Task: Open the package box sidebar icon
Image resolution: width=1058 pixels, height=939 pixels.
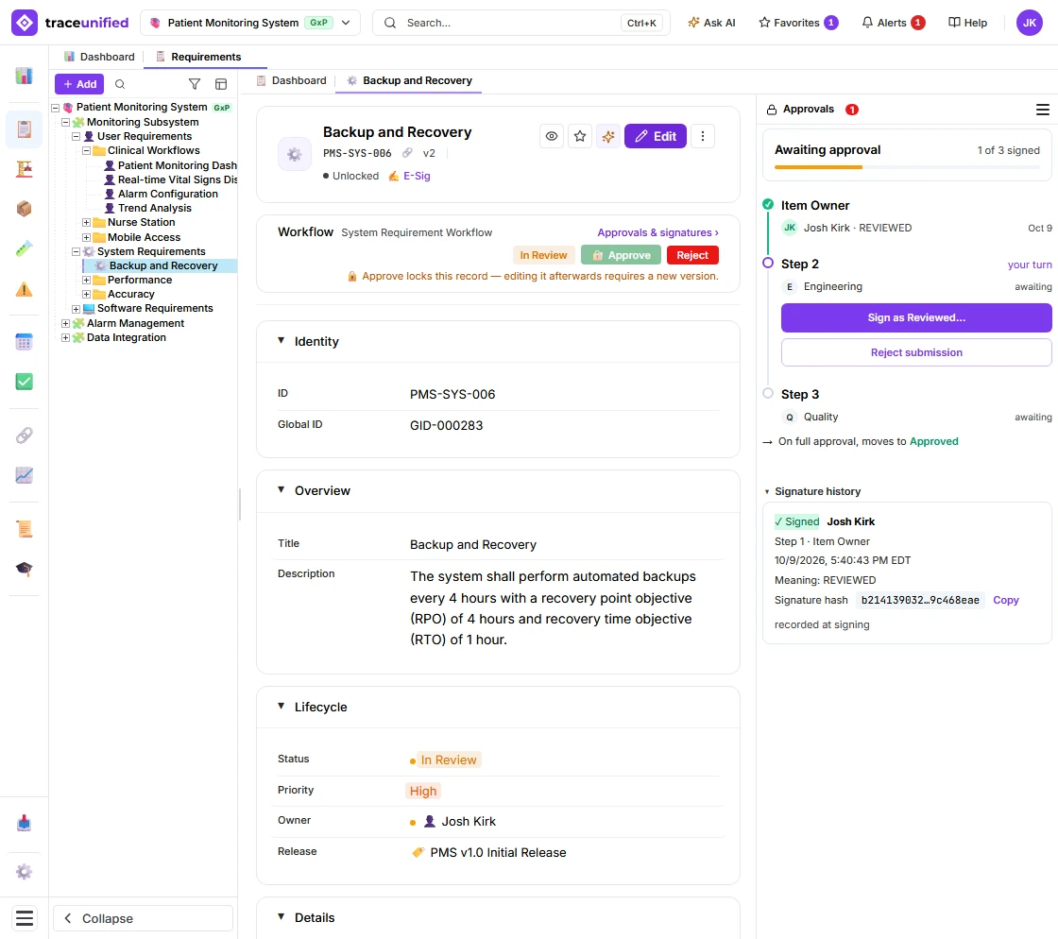Action: [25, 209]
